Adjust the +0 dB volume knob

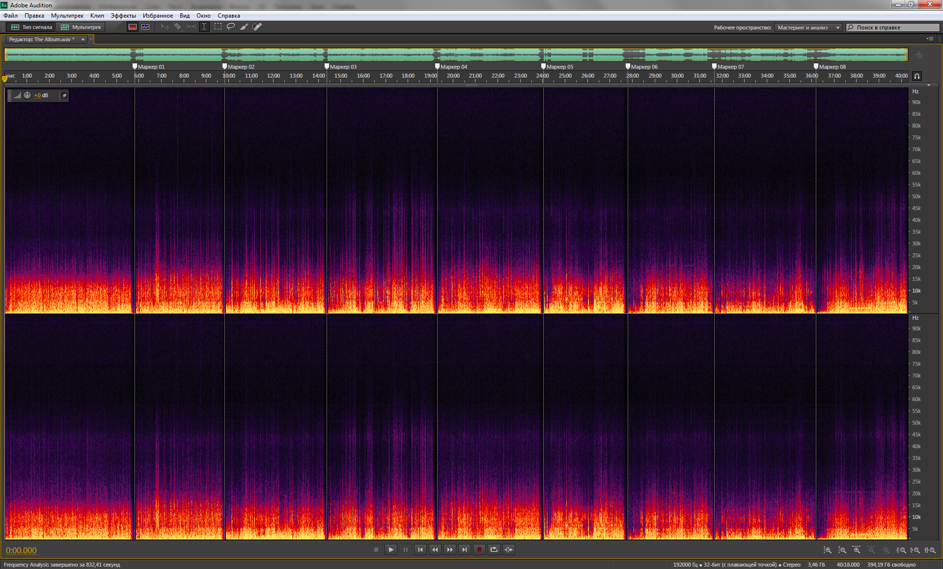(28, 95)
